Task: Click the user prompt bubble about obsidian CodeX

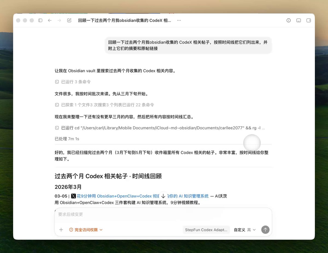Action: (188, 45)
